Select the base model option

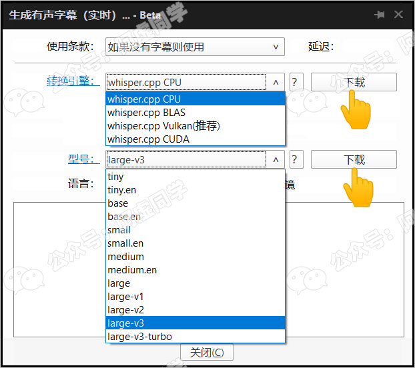[x=195, y=203]
